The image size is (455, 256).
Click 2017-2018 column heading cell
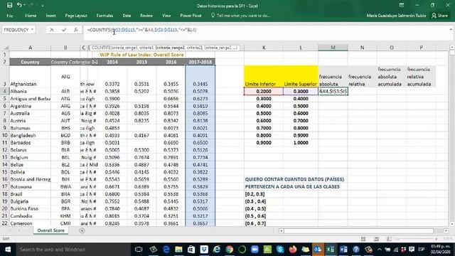pos(200,62)
